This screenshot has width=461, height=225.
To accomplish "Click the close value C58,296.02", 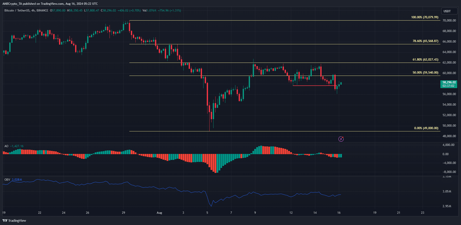I will point(109,11).
